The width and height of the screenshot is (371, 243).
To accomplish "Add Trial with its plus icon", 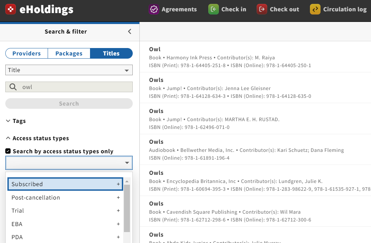I will pyautogui.click(x=118, y=211).
